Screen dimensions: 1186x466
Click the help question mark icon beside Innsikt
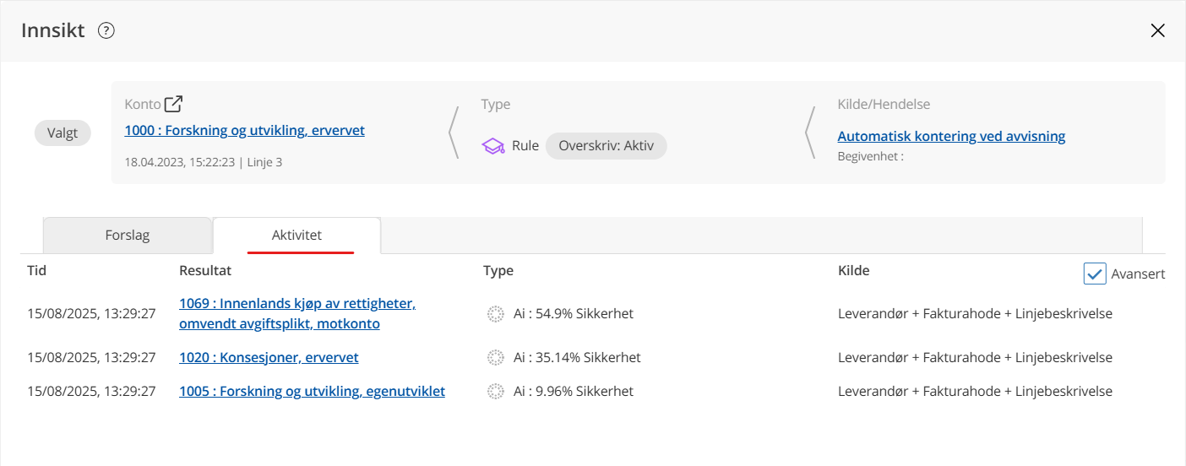pos(106,31)
